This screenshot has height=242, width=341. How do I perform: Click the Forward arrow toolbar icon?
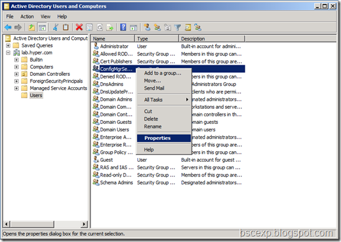[18, 27]
